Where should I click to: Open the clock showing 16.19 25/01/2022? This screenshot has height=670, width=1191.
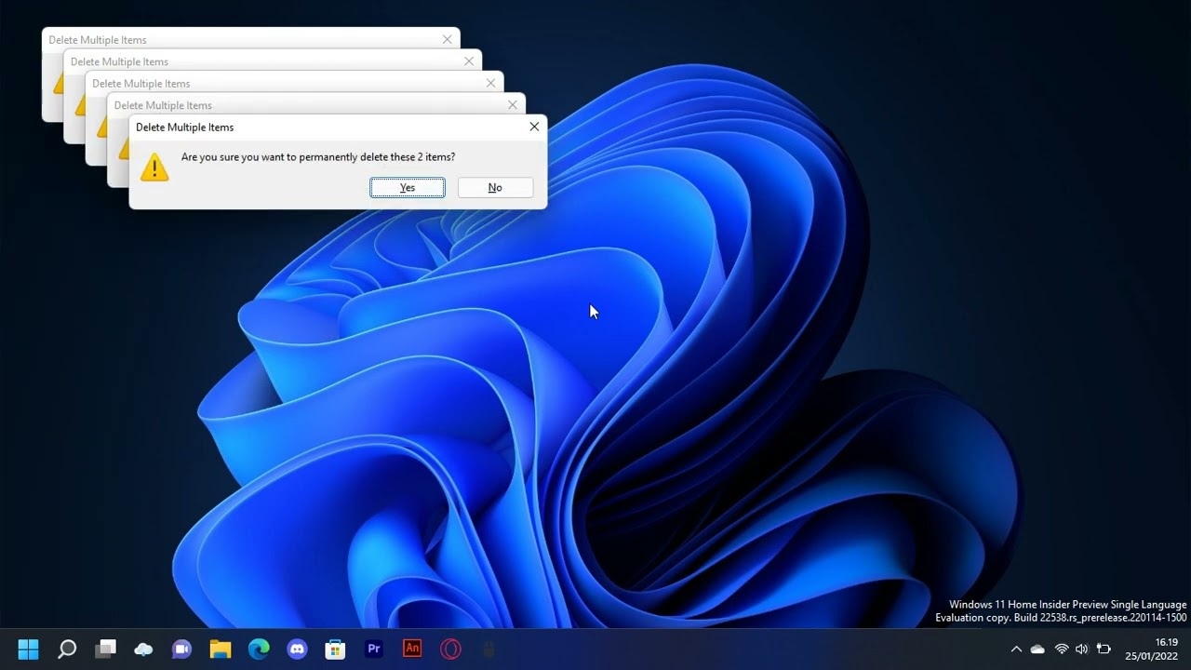1154,649
